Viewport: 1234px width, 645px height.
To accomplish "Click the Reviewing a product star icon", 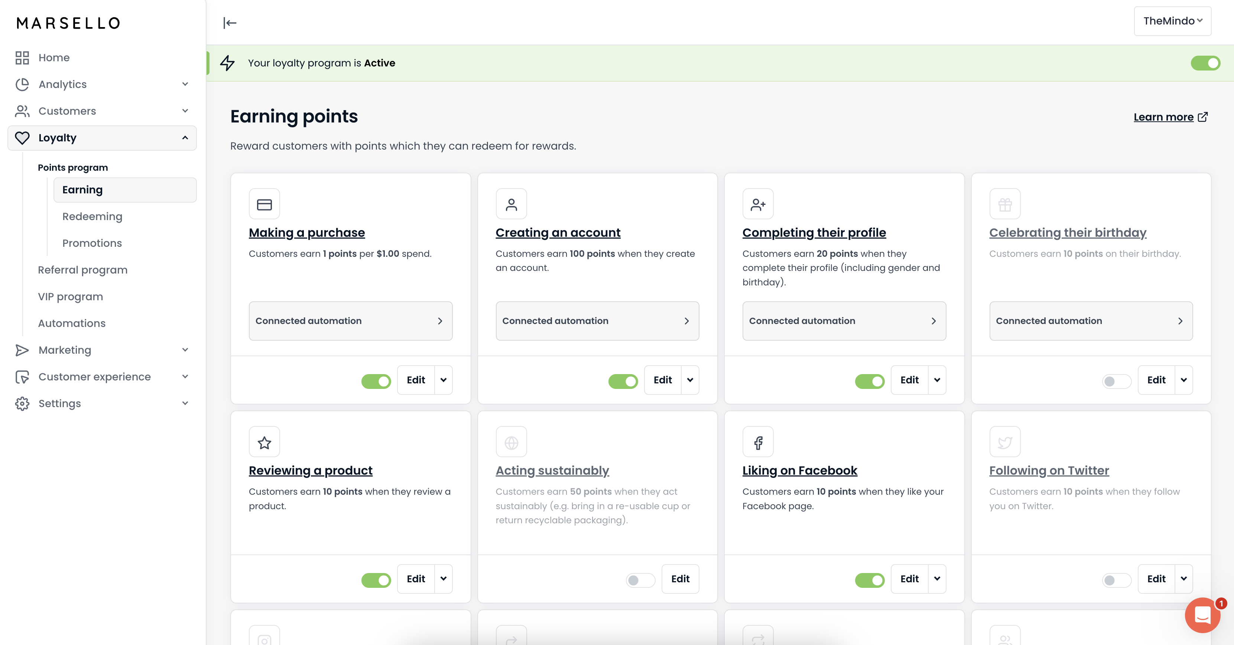I will (x=264, y=443).
